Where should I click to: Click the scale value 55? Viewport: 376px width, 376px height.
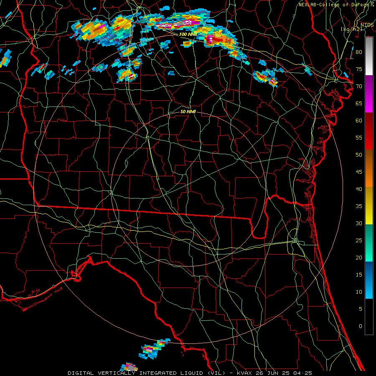(359, 137)
